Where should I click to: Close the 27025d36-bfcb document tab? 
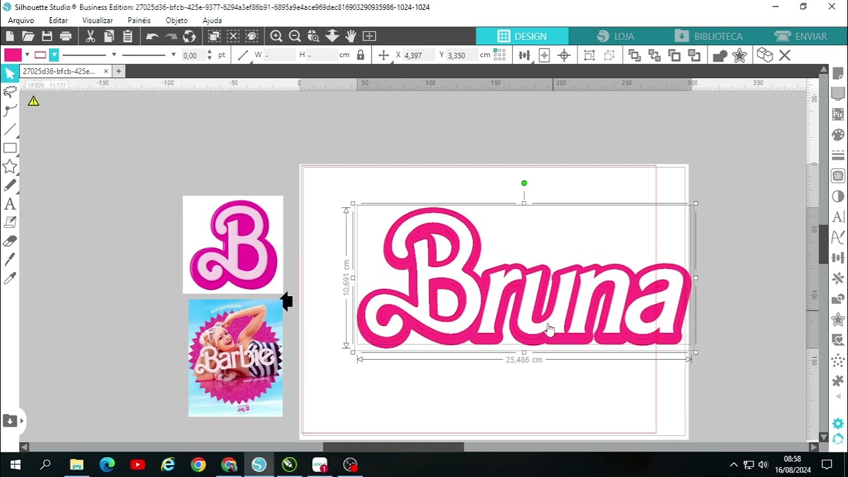(106, 71)
